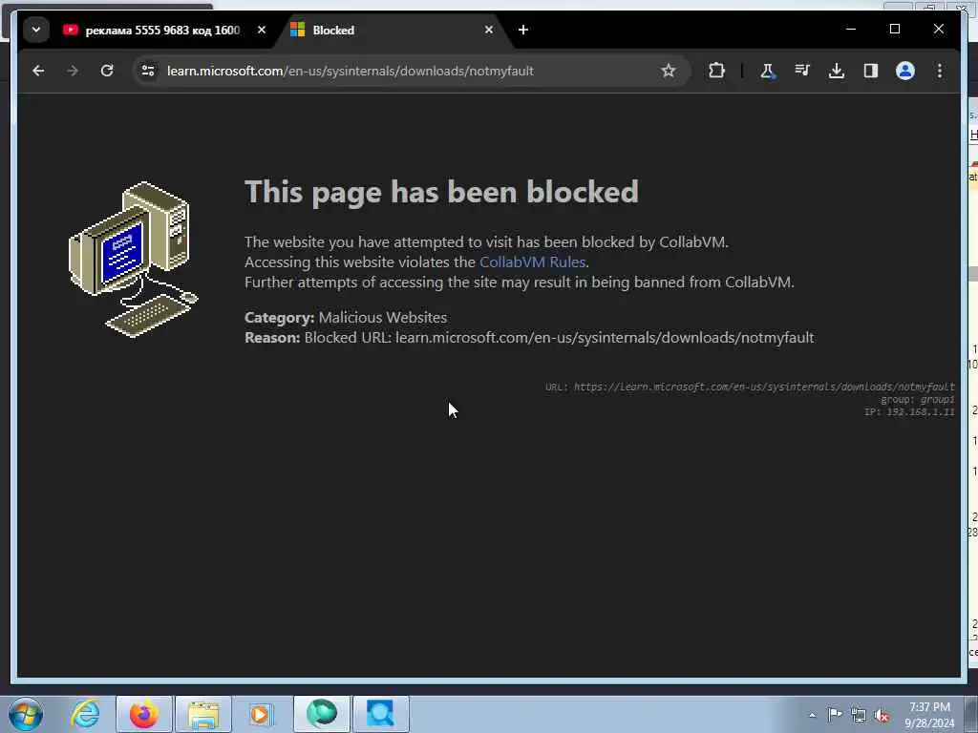Open a new tab with plus button
The image size is (978, 733).
(x=523, y=30)
